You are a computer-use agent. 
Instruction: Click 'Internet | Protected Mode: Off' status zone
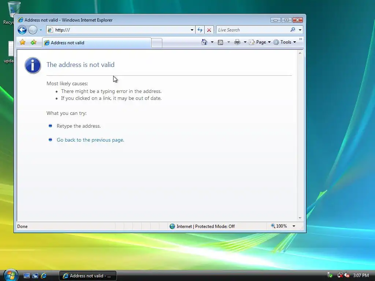click(206, 226)
